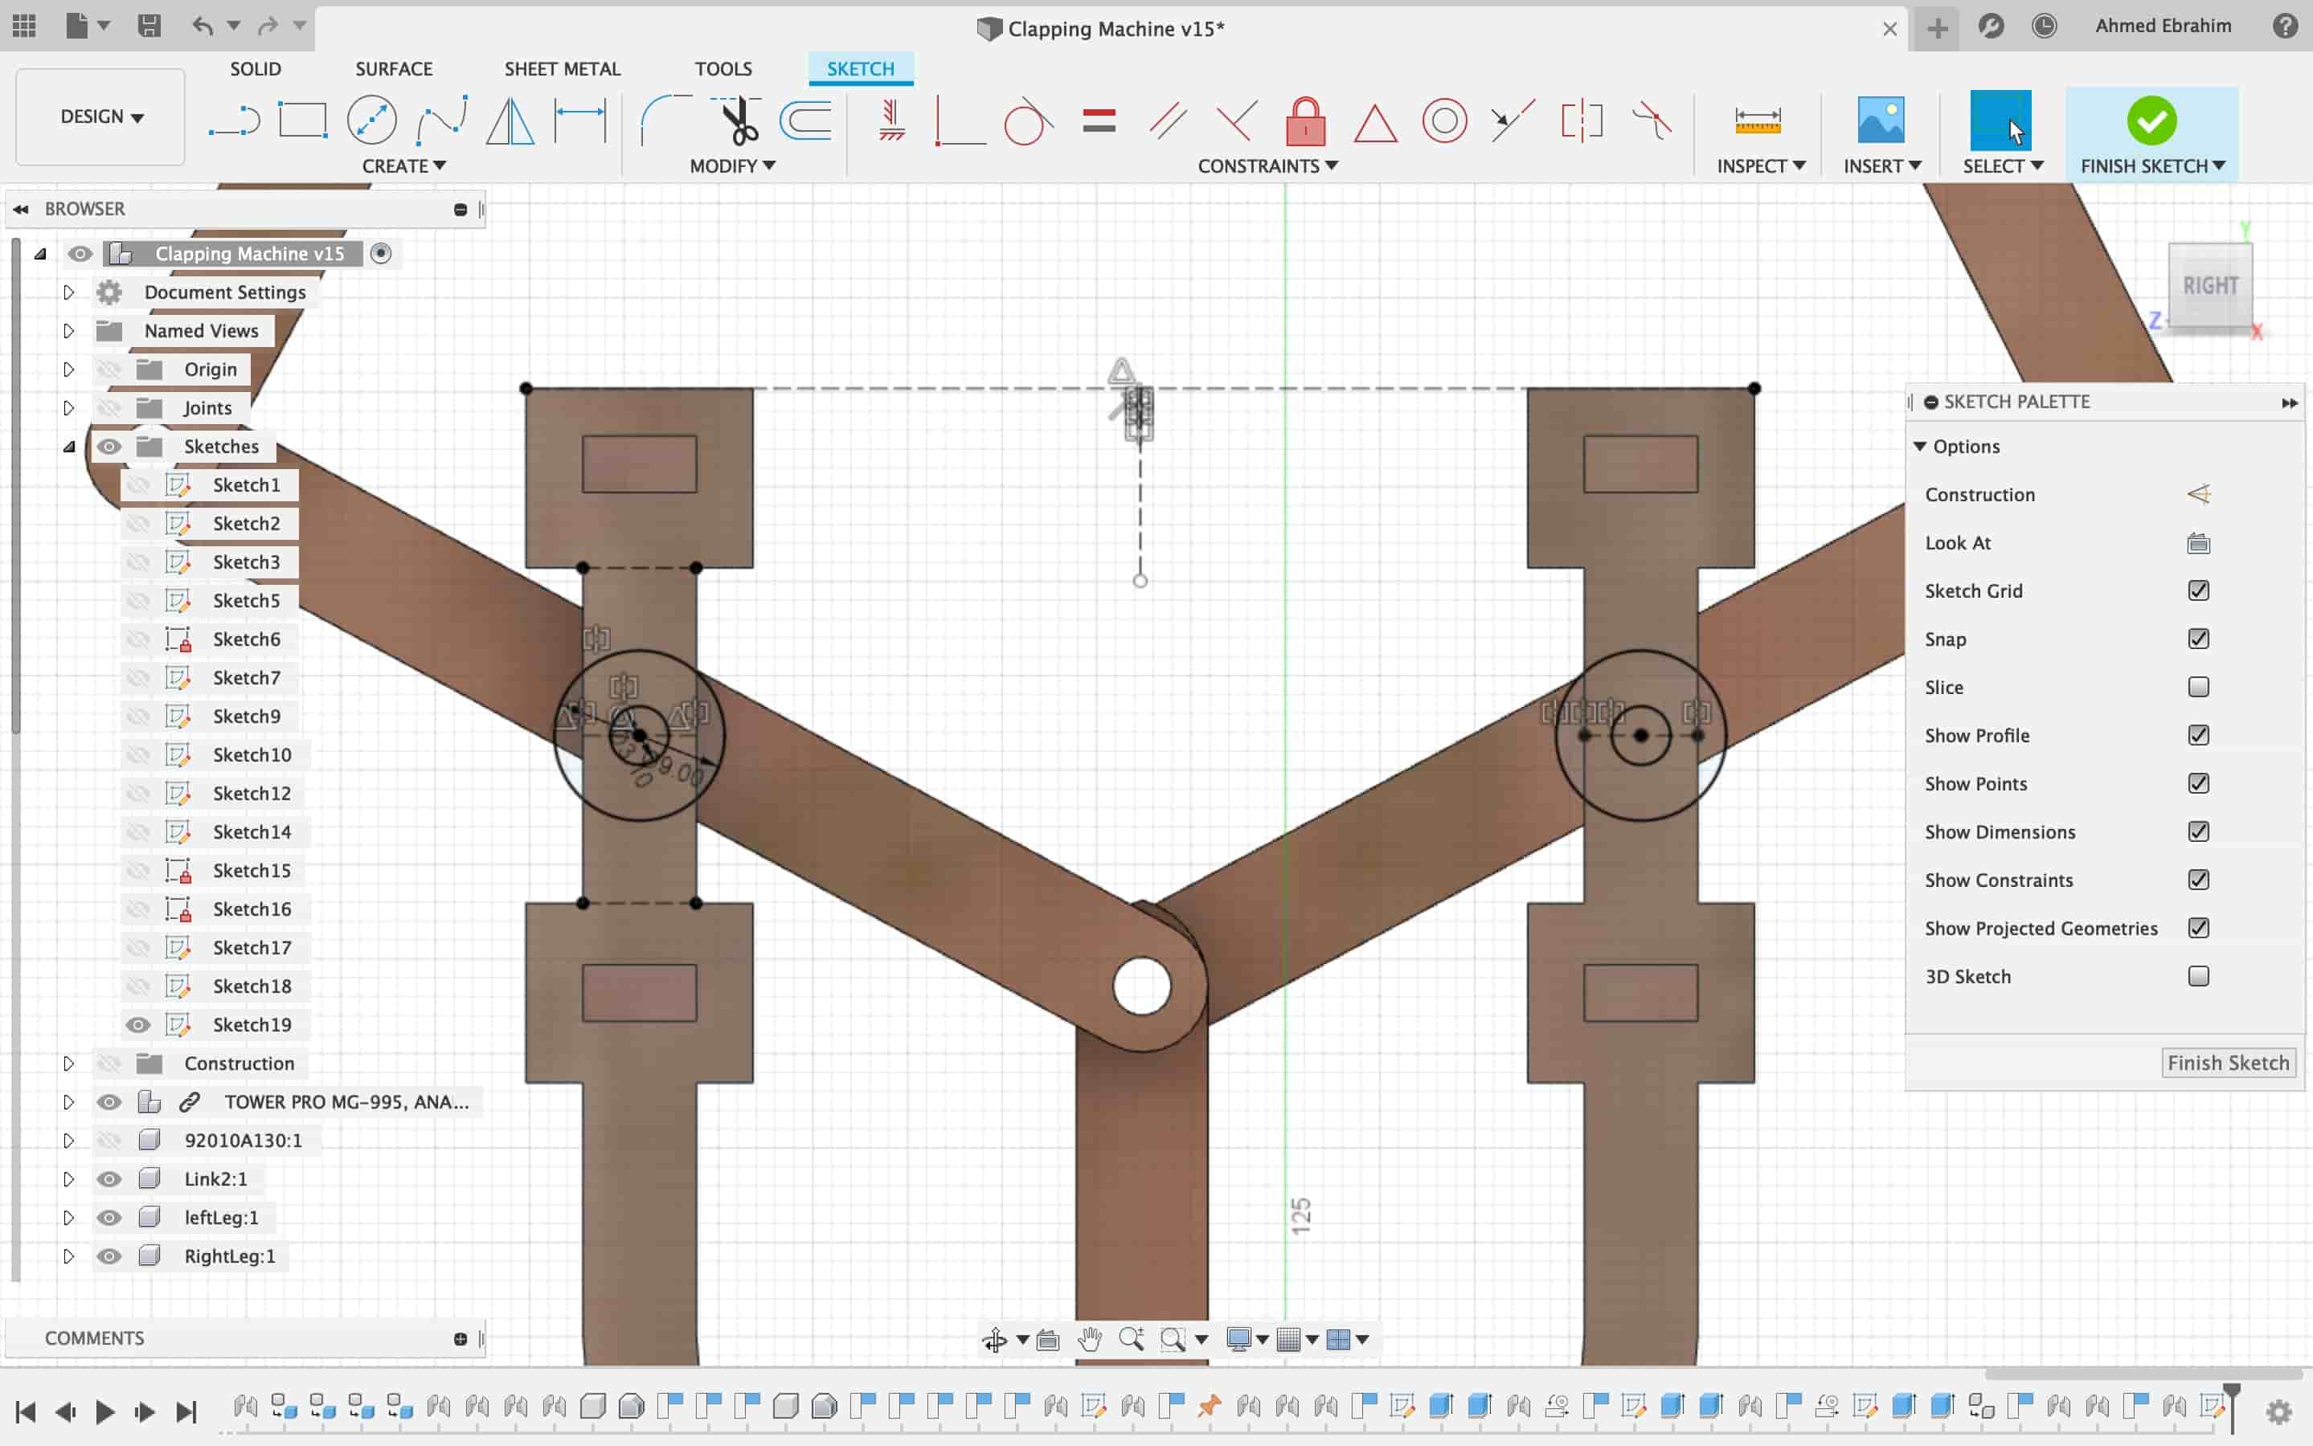Image resolution: width=2313 pixels, height=1446 pixels.
Task: Select the leftLeg:1 component
Action: tap(221, 1216)
